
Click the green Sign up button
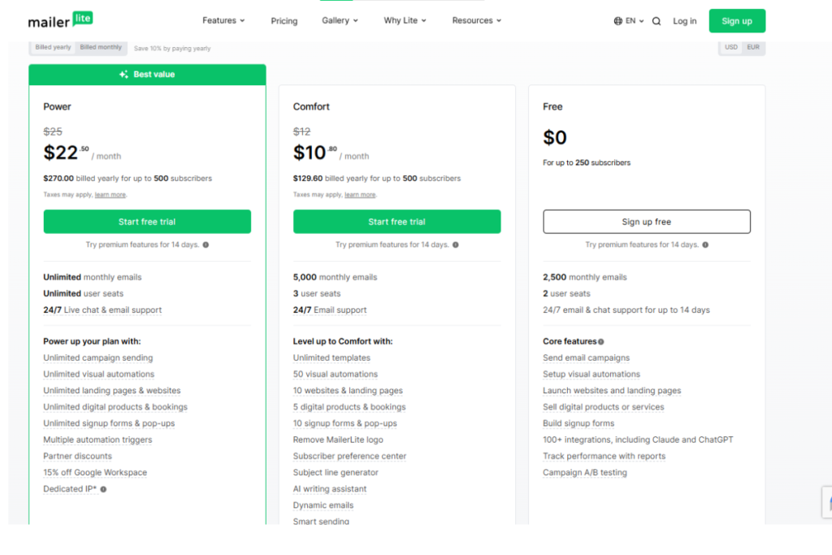(x=737, y=20)
